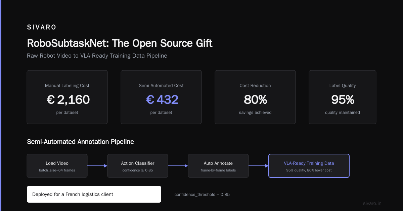Screen dimensions: 403x211
Task: Click the € 432 value
Action: (162, 99)
